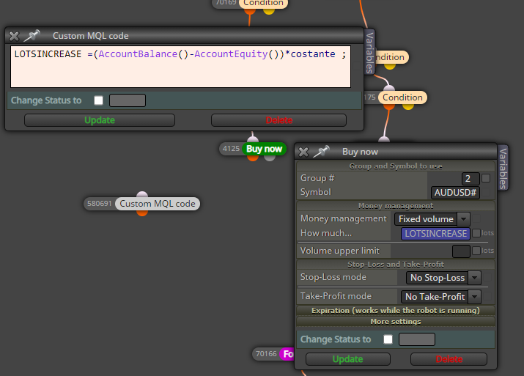Toggle checkbox beside Money management dropdown
524x376 pixels.
[x=476, y=218]
